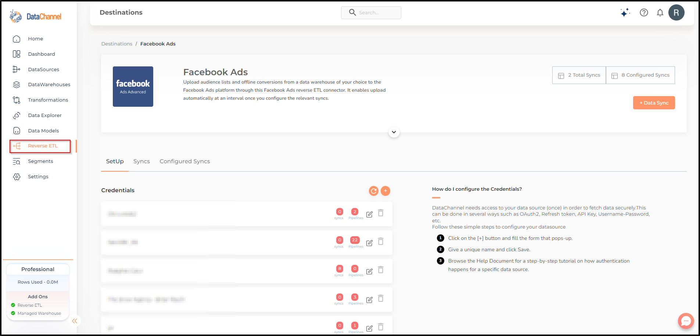Viewport: 700px width, 336px height.
Task: Delete the credential with 22 pipelines
Action: (381, 241)
